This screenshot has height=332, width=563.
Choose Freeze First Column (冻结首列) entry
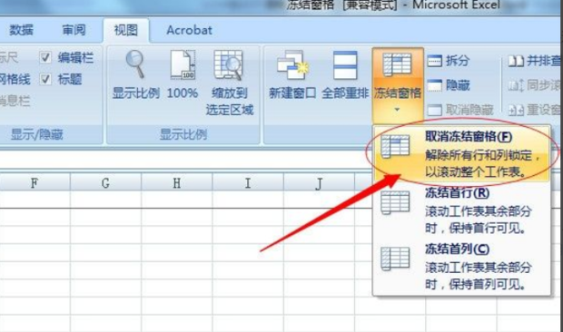pos(461,267)
